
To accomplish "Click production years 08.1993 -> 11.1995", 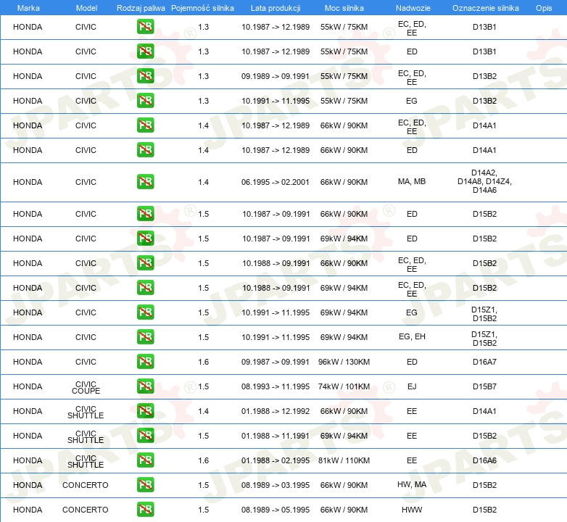I will click(276, 386).
